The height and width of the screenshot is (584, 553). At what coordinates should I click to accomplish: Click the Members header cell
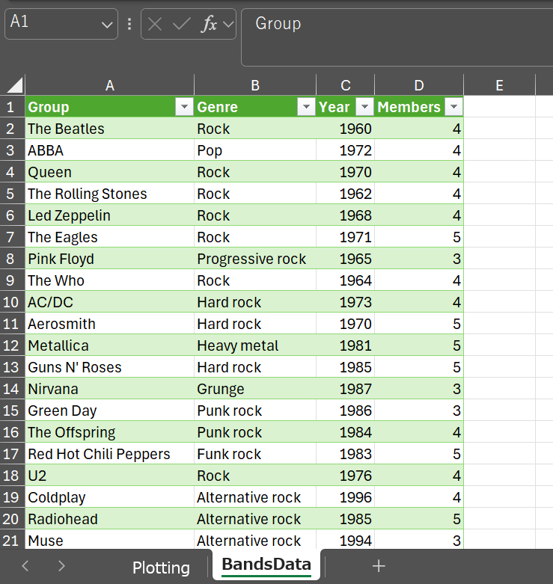click(419, 107)
